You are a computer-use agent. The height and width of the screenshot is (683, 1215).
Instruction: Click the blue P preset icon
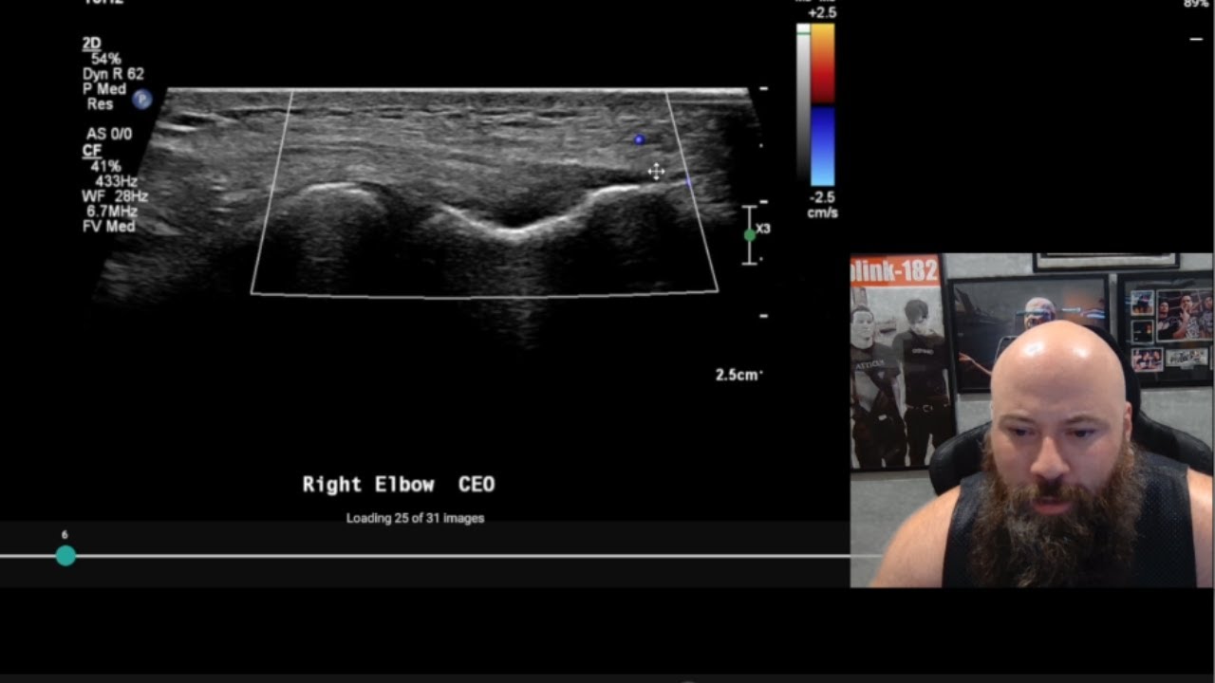pyautogui.click(x=142, y=99)
